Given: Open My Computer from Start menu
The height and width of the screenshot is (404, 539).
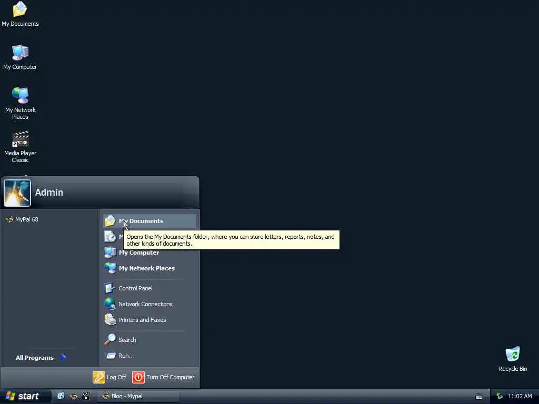Looking at the screenshot, I should [x=149, y=252].
